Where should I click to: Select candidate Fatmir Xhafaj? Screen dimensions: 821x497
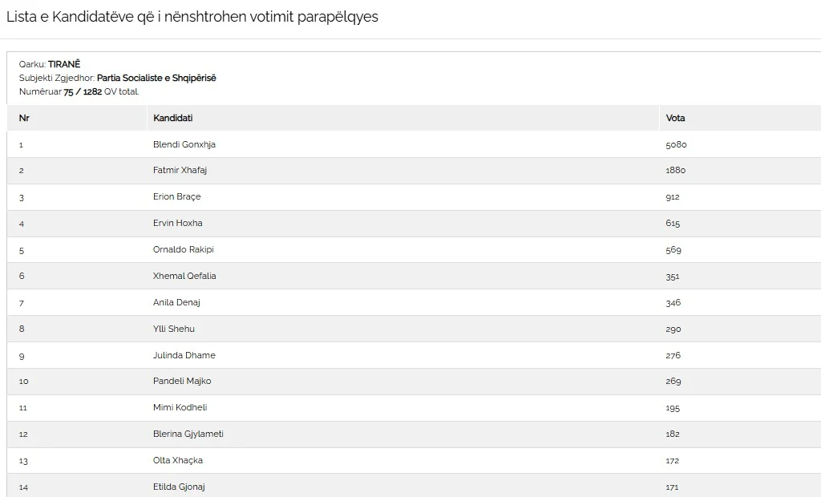(180, 170)
